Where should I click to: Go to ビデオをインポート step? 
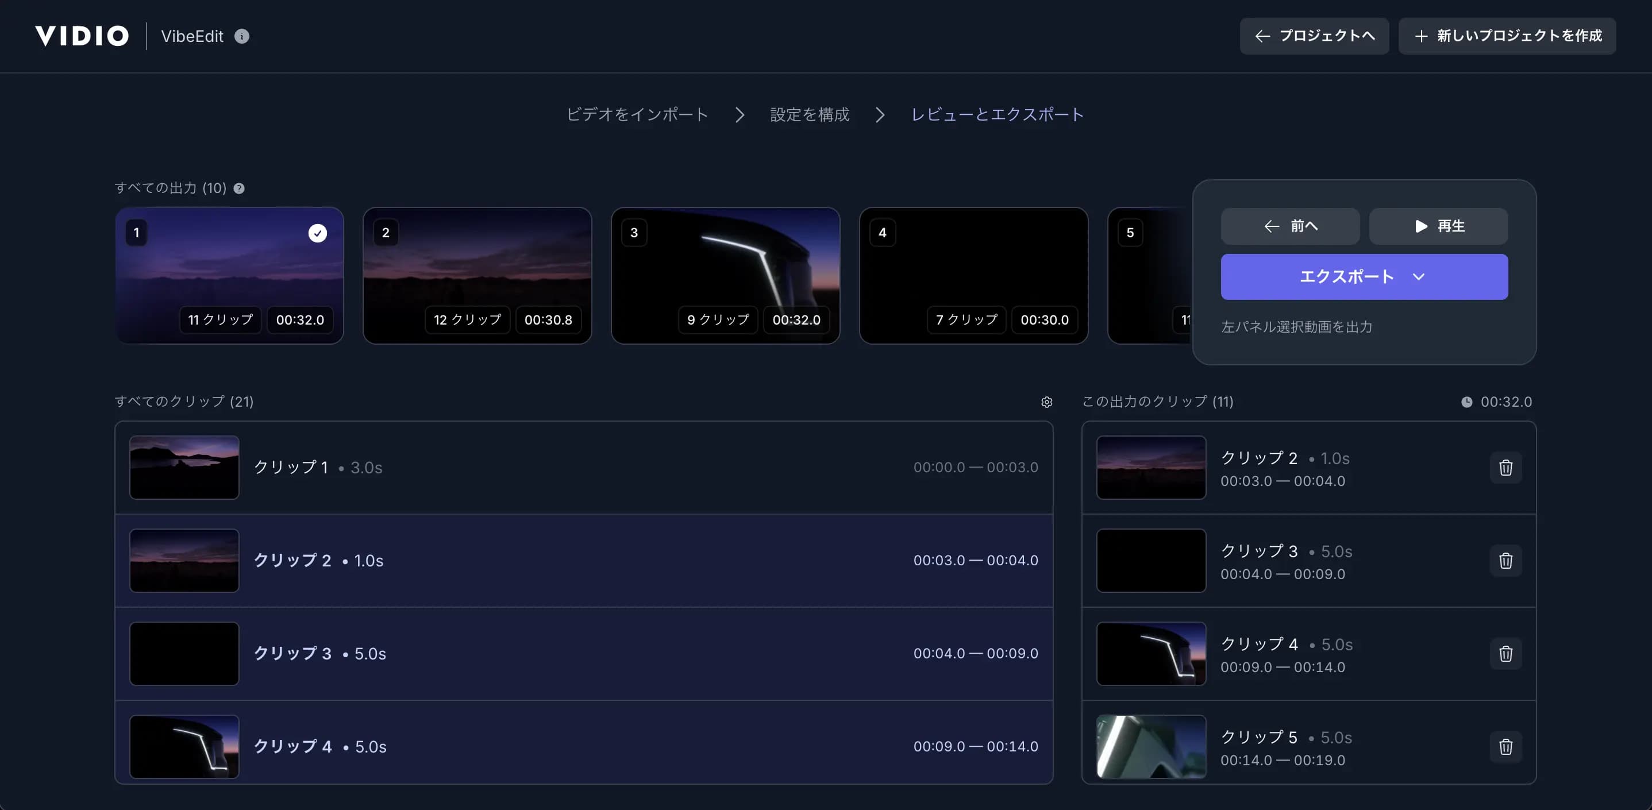637,115
